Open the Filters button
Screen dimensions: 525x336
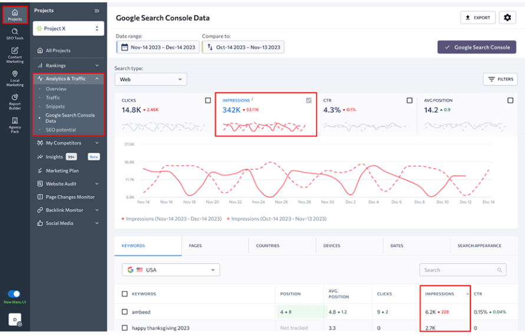[500, 79]
